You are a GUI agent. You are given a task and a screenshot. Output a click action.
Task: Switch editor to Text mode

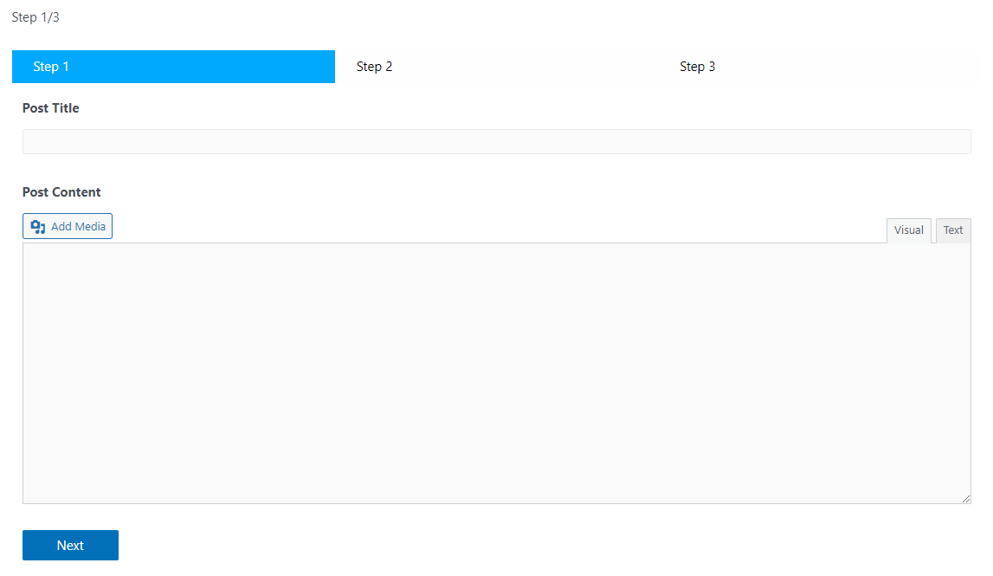tap(952, 230)
